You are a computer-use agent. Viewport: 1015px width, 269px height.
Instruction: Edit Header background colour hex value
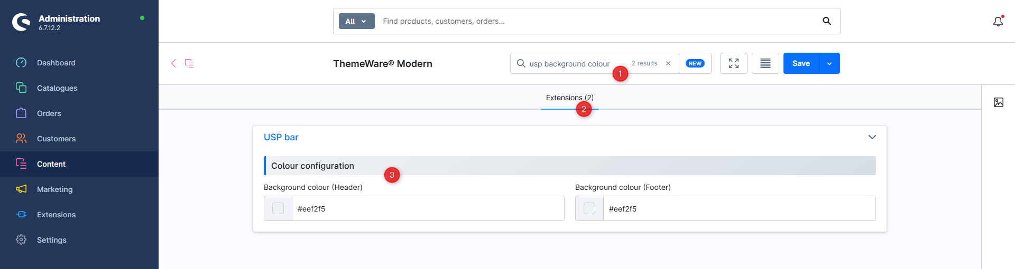coord(428,208)
